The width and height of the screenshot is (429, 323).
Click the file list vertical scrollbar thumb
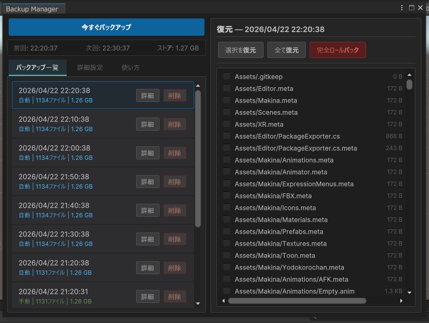(409, 85)
